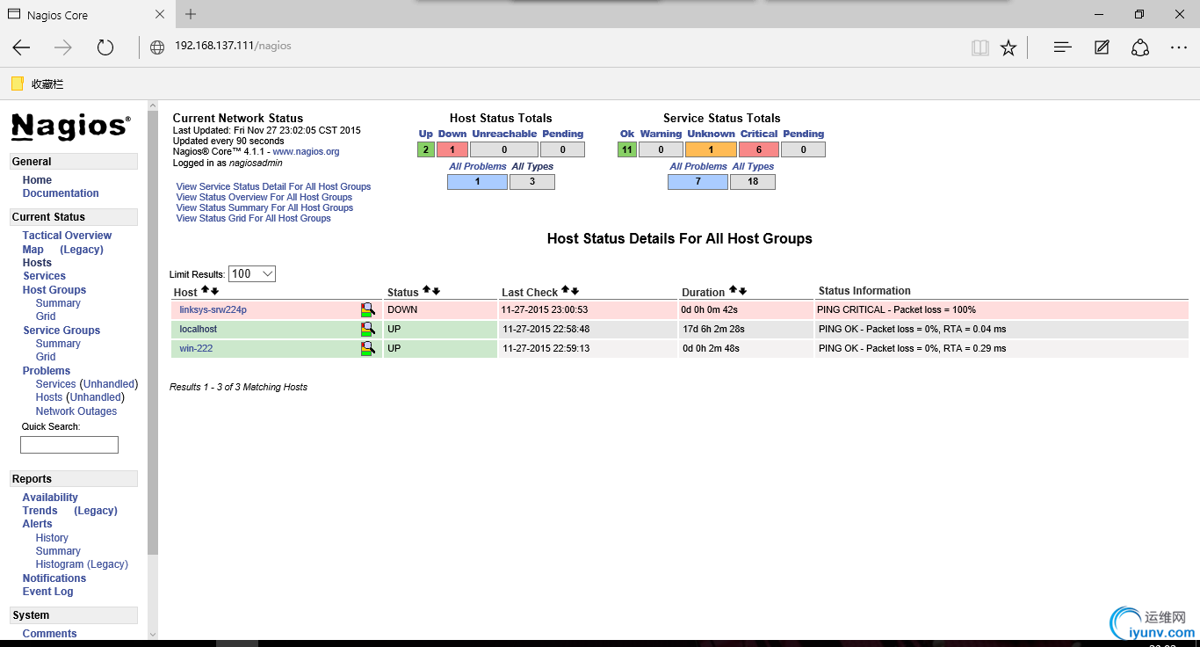1200x647 pixels.
Task: View service details icon for win-222
Action: click(x=368, y=348)
